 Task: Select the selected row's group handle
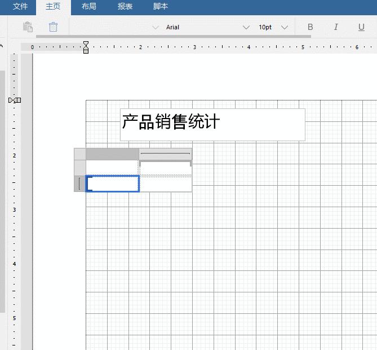[80, 184]
